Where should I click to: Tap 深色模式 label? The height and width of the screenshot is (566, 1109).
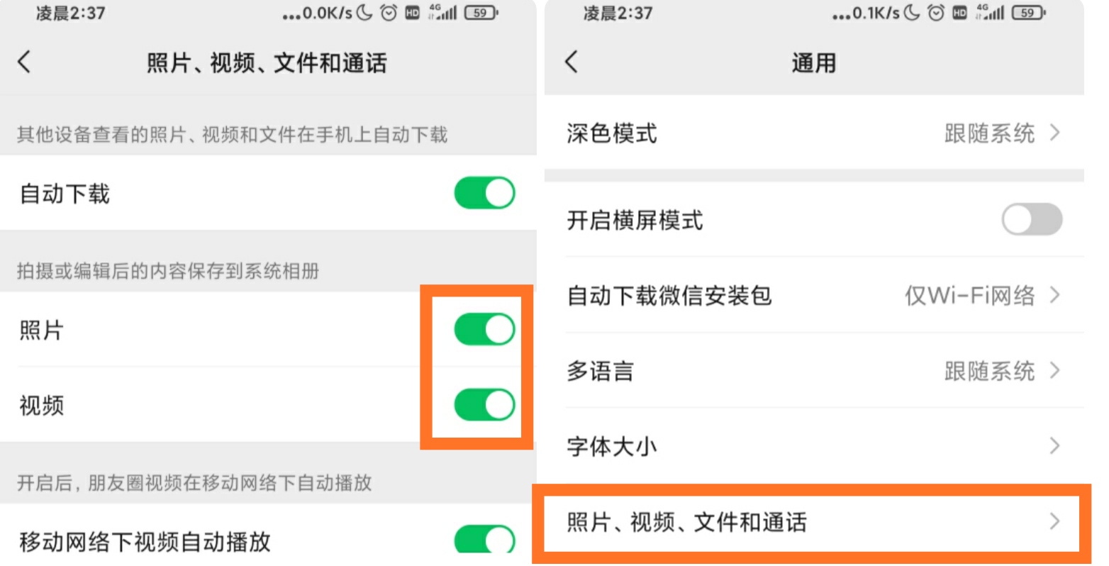pyautogui.click(x=612, y=133)
